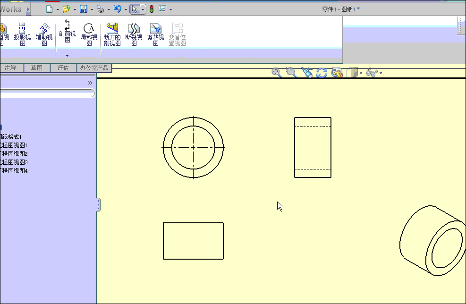Click the Model View (模型视图) tool
The height and width of the screenshot is (304, 466).
[x=4, y=34]
